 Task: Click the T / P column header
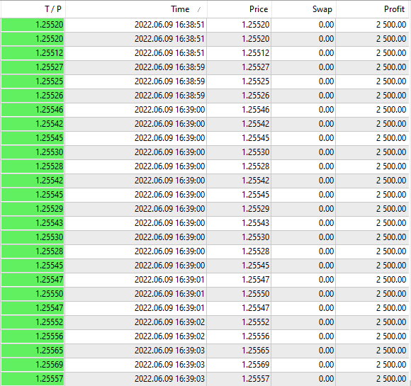pyautogui.click(x=33, y=9)
